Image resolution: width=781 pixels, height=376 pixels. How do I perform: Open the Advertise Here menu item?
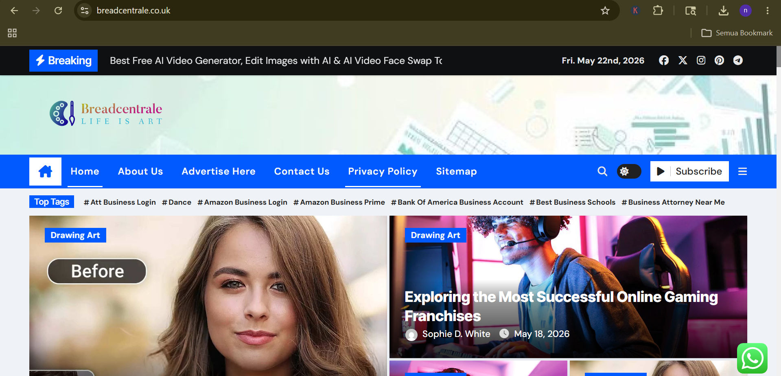coord(219,171)
